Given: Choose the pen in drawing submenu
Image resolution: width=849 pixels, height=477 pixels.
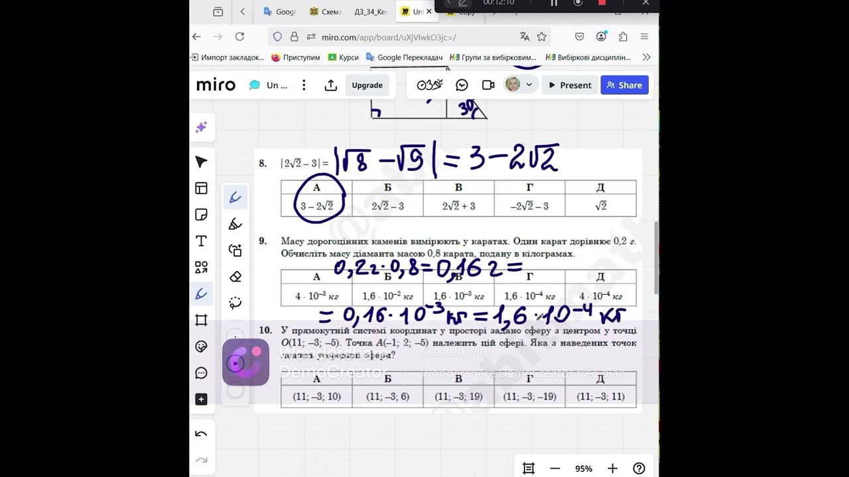Looking at the screenshot, I should tap(235, 197).
